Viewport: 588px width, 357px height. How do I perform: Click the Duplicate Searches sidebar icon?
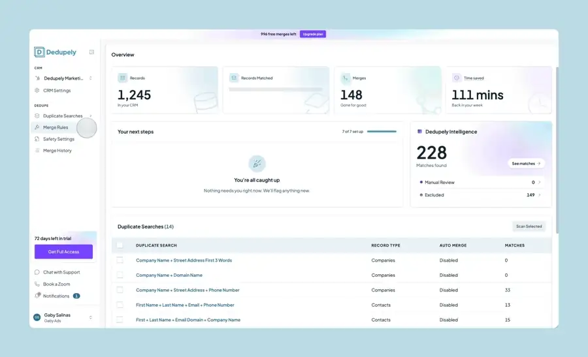37,116
